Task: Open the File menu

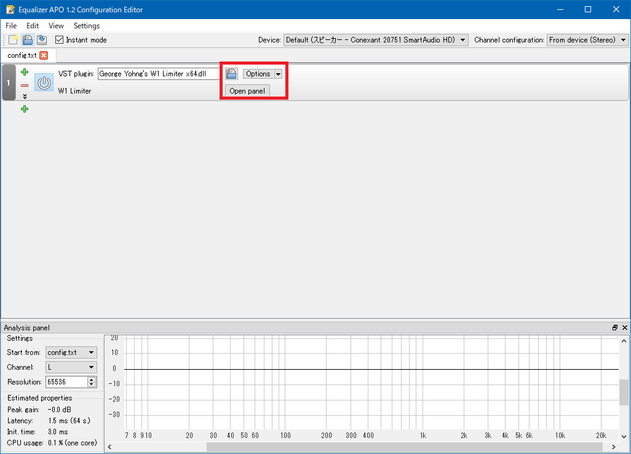Action: 11,26
